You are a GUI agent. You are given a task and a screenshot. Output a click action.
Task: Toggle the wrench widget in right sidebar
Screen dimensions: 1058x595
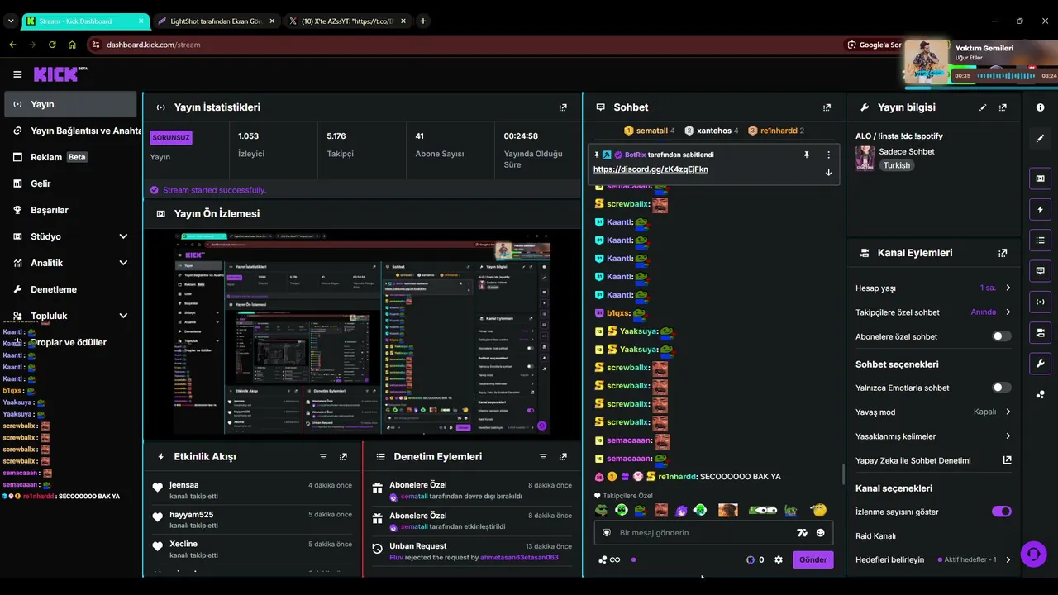pos(1040,363)
